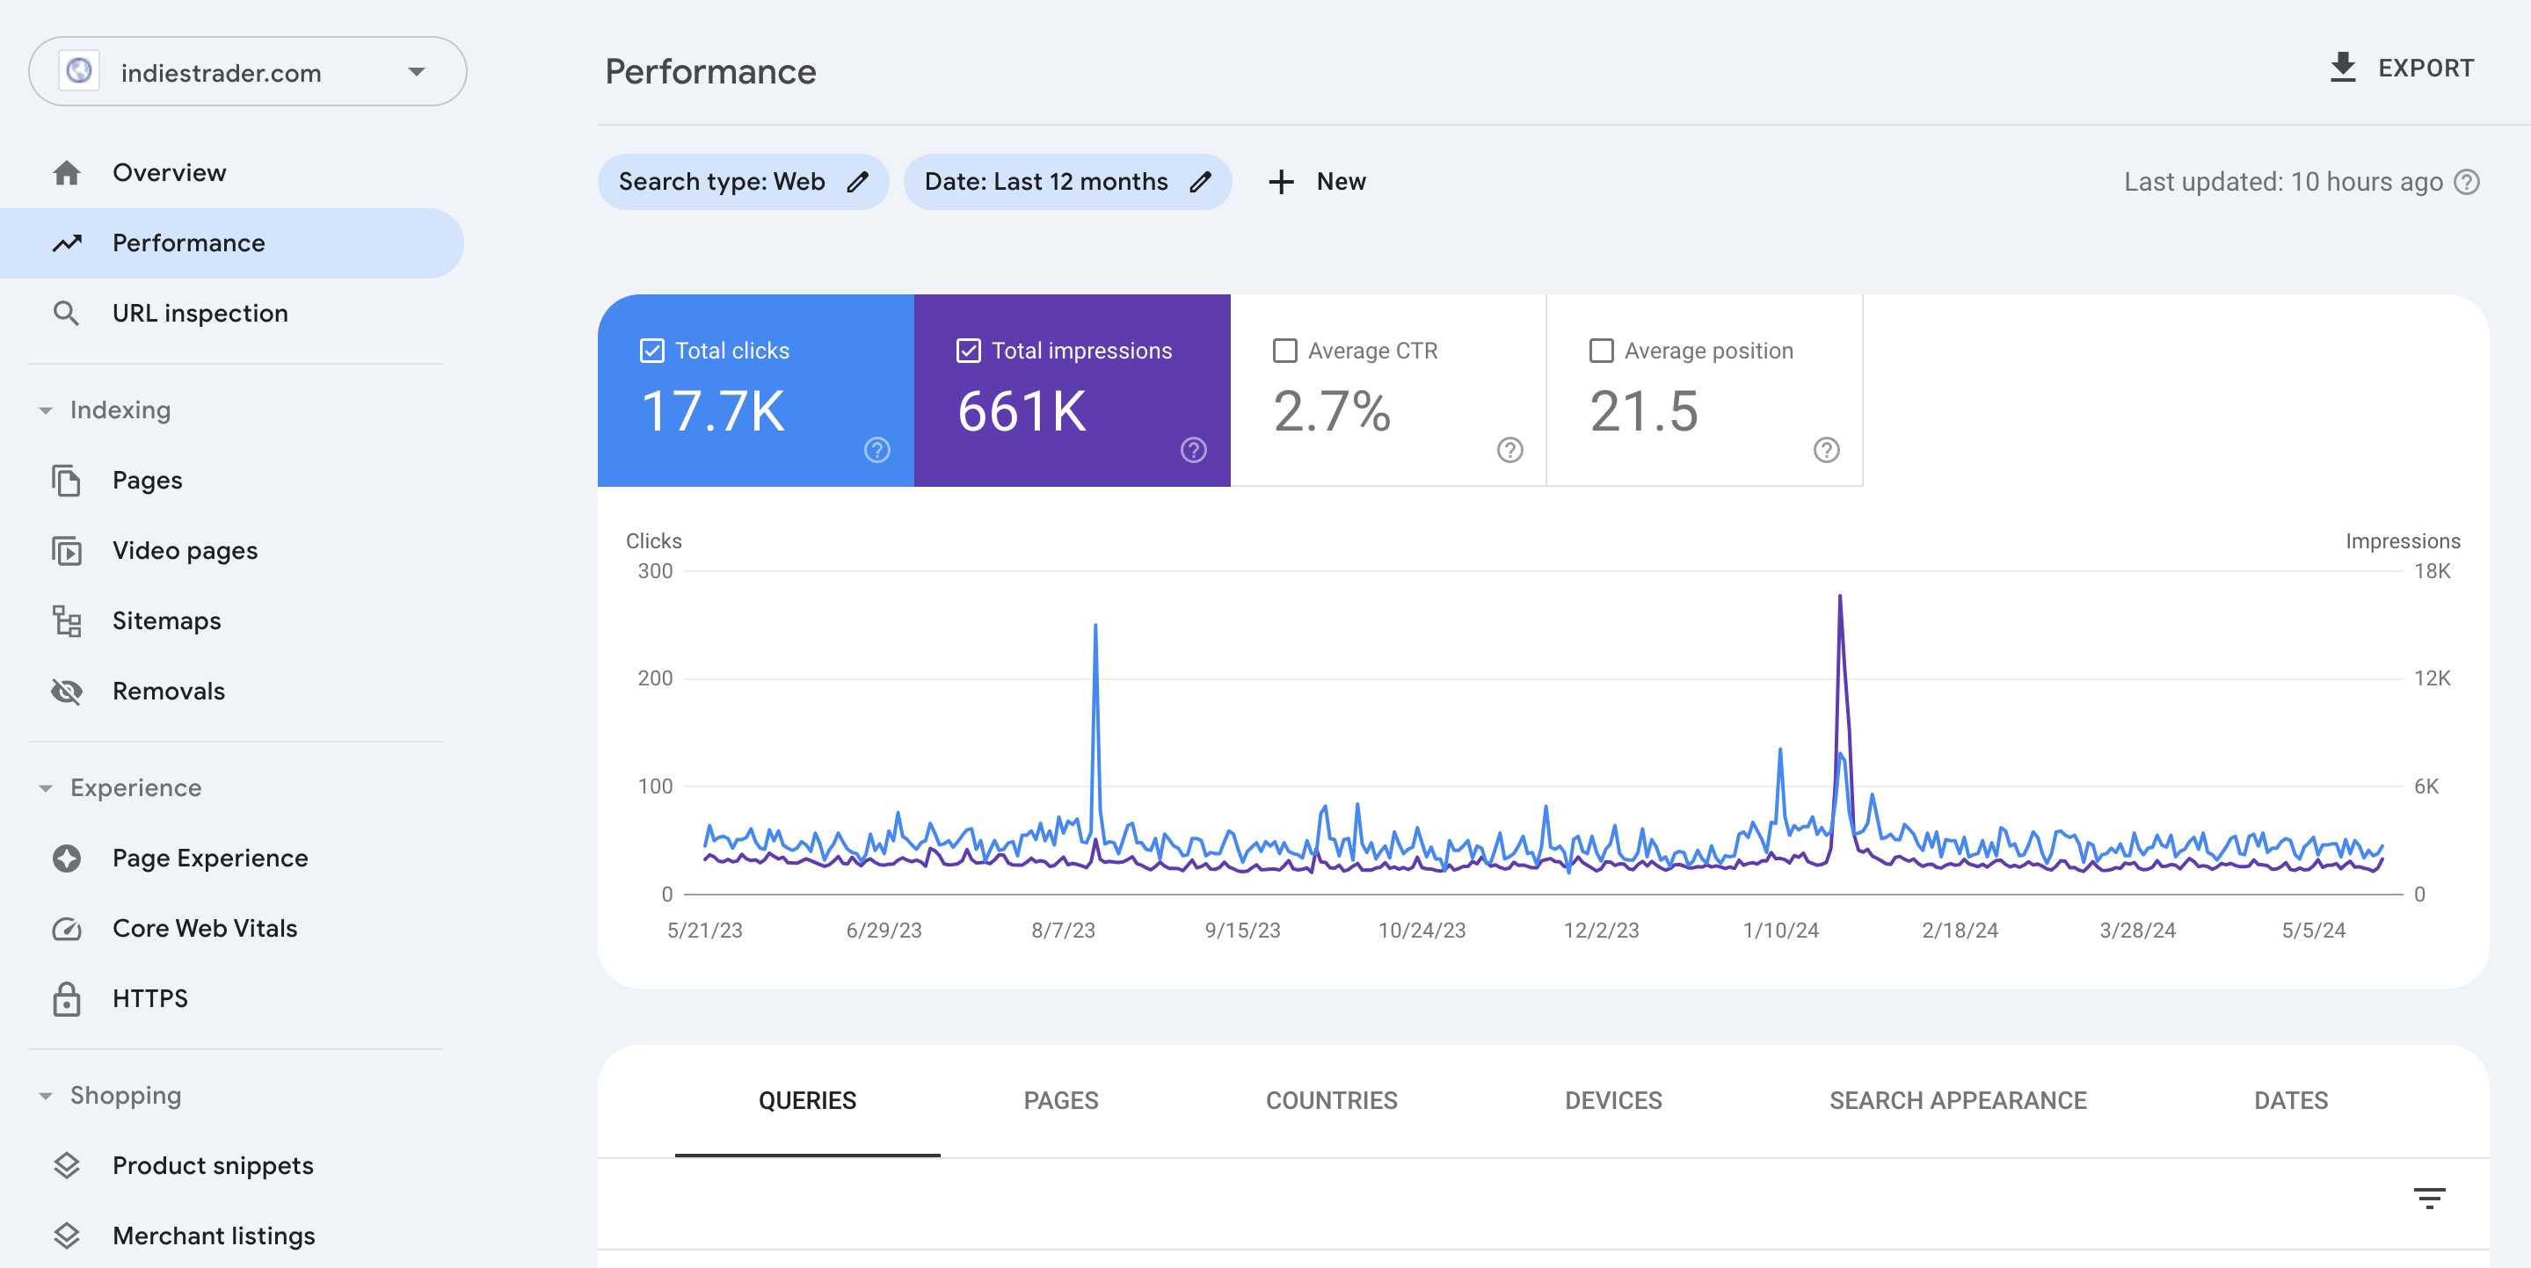
Task: Click the help icon on Average position card
Action: [x=1826, y=450]
